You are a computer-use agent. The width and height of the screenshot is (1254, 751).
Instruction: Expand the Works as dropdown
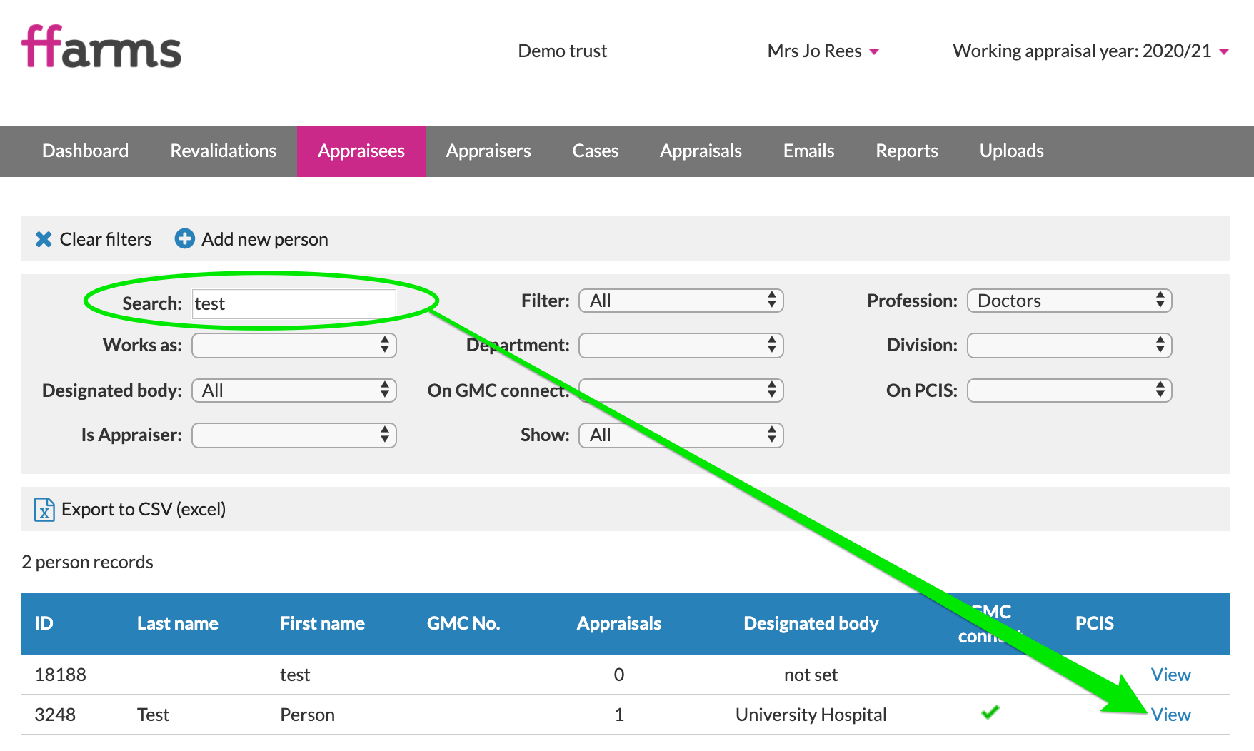(x=294, y=346)
